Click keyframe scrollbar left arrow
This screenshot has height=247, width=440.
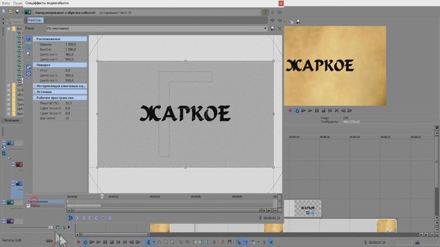(x=69, y=211)
